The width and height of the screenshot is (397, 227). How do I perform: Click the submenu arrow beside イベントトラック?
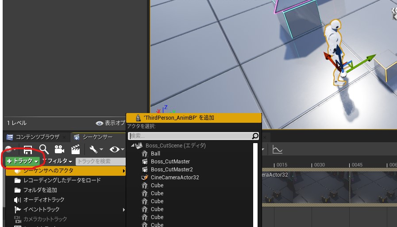click(123, 210)
